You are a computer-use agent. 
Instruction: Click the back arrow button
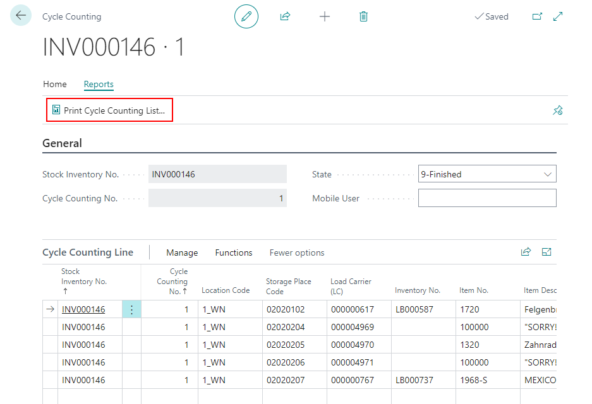point(21,16)
